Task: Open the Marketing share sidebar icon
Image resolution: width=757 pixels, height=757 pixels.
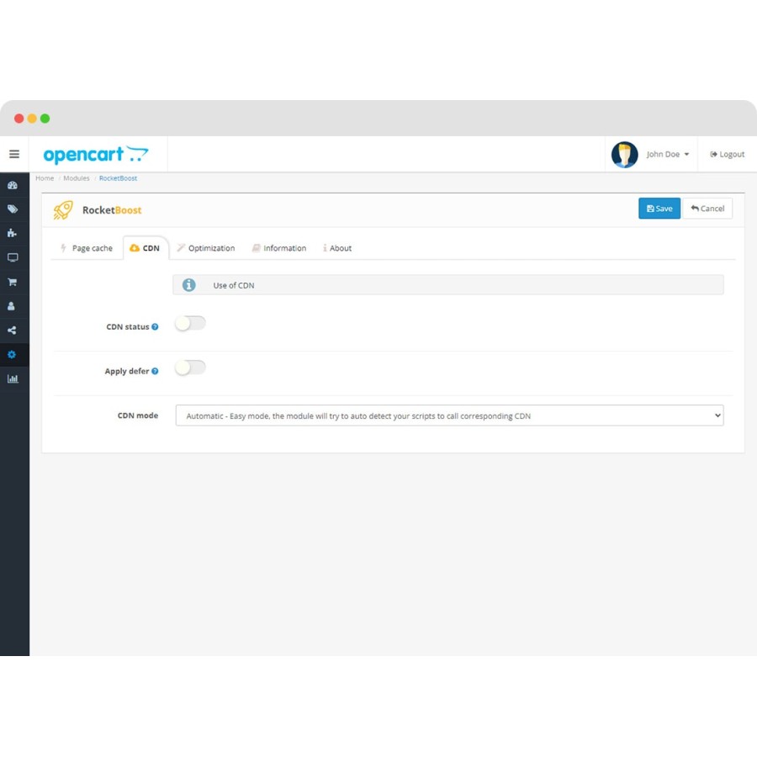Action: click(x=13, y=331)
